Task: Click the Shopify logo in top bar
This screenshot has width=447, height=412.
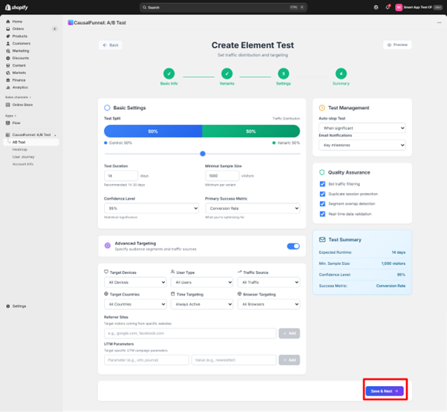Action: (x=16, y=7)
